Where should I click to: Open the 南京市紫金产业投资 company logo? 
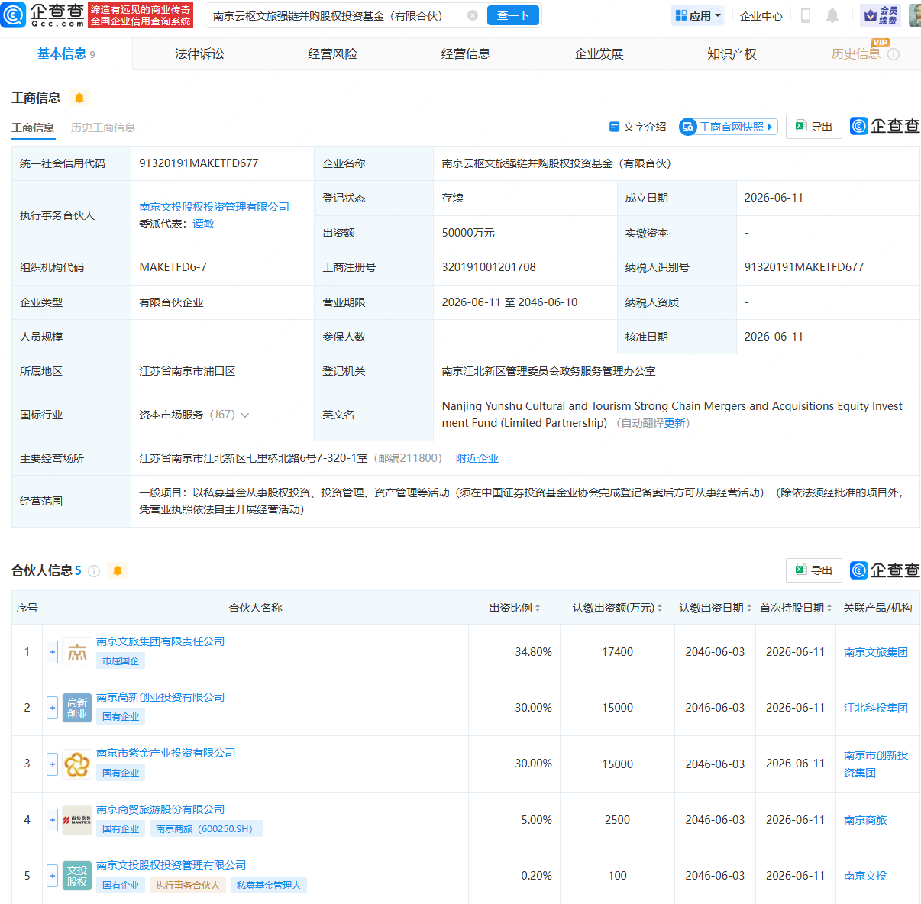pos(77,764)
